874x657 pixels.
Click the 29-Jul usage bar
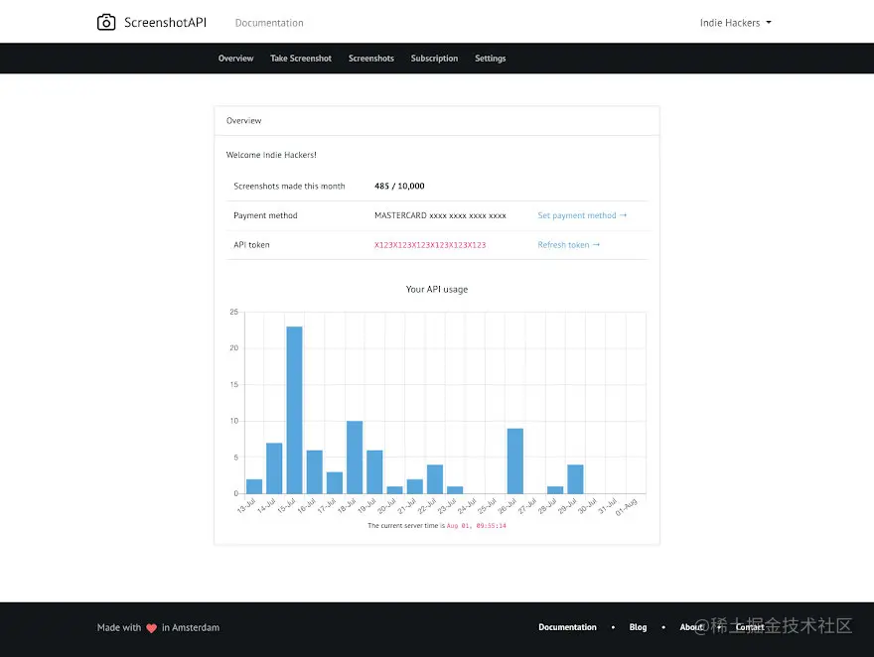[575, 478]
